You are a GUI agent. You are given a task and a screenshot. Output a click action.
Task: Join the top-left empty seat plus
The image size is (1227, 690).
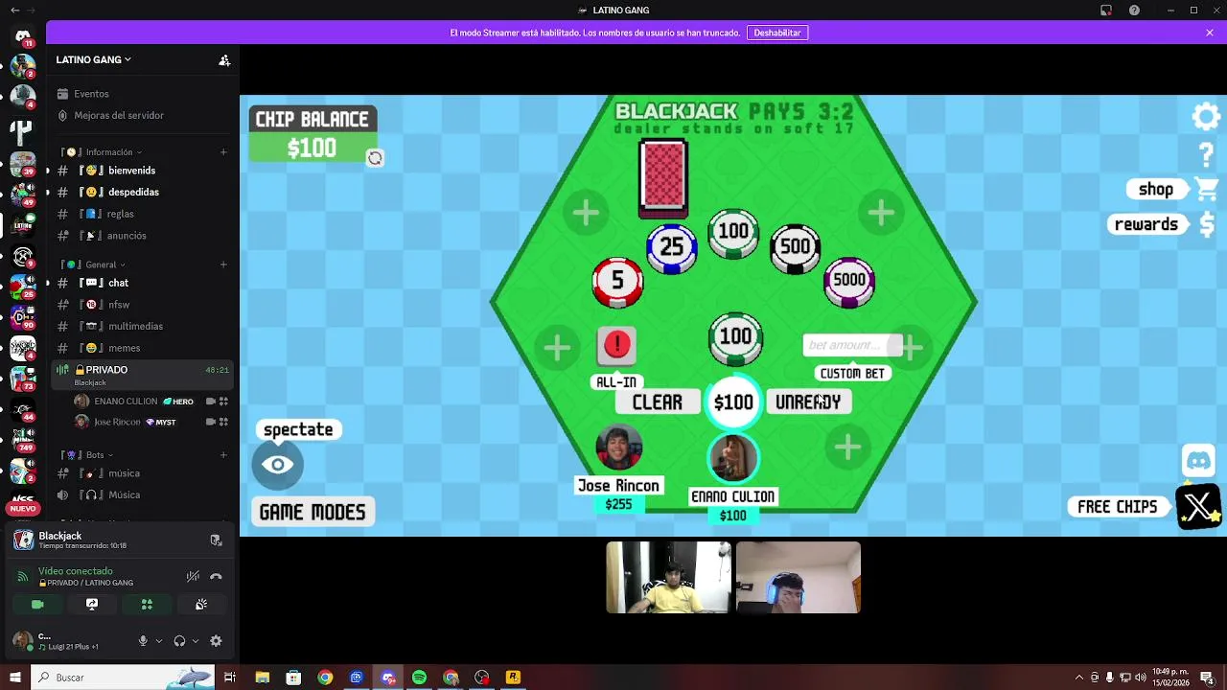[587, 213]
